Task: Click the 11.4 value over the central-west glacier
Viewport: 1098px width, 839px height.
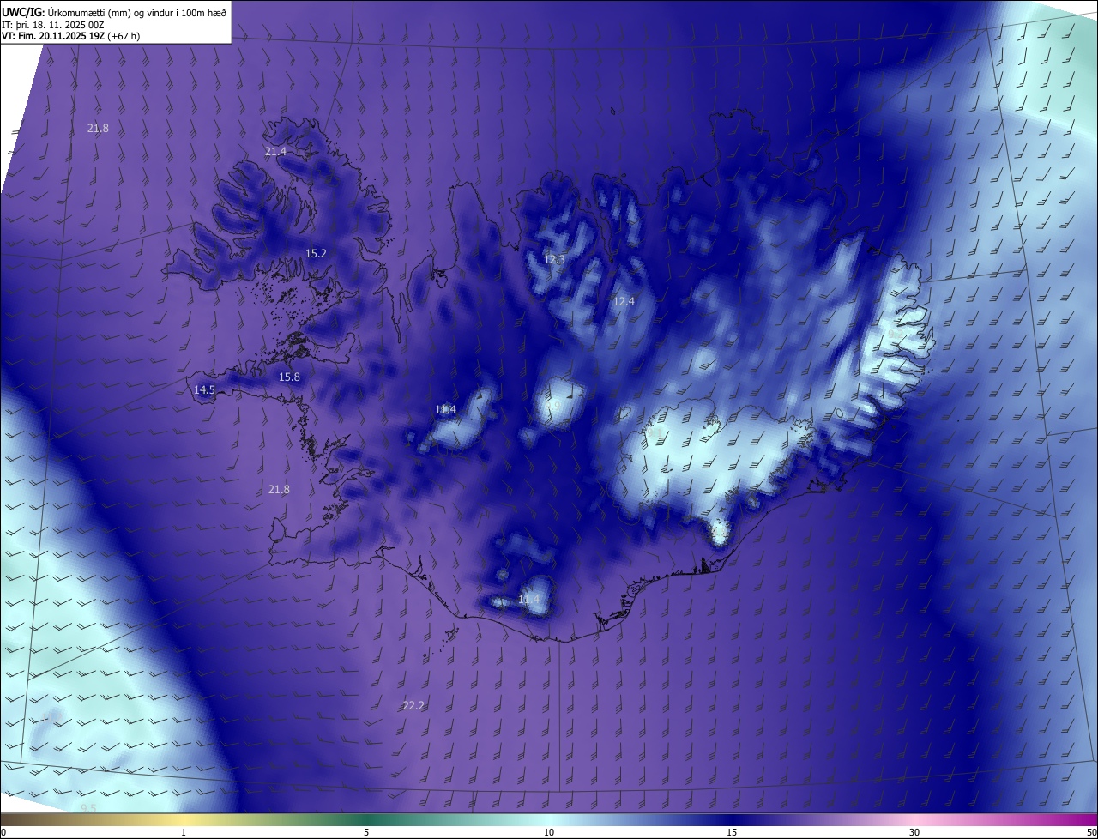Action: pyautogui.click(x=445, y=409)
